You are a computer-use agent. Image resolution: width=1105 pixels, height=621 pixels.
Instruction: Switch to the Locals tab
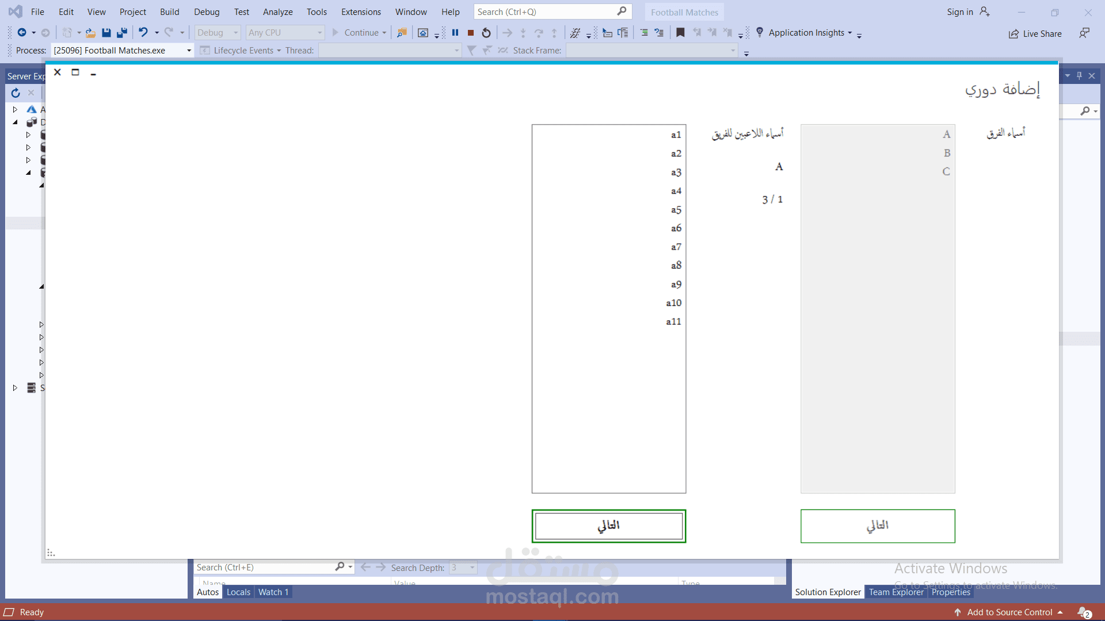click(238, 592)
